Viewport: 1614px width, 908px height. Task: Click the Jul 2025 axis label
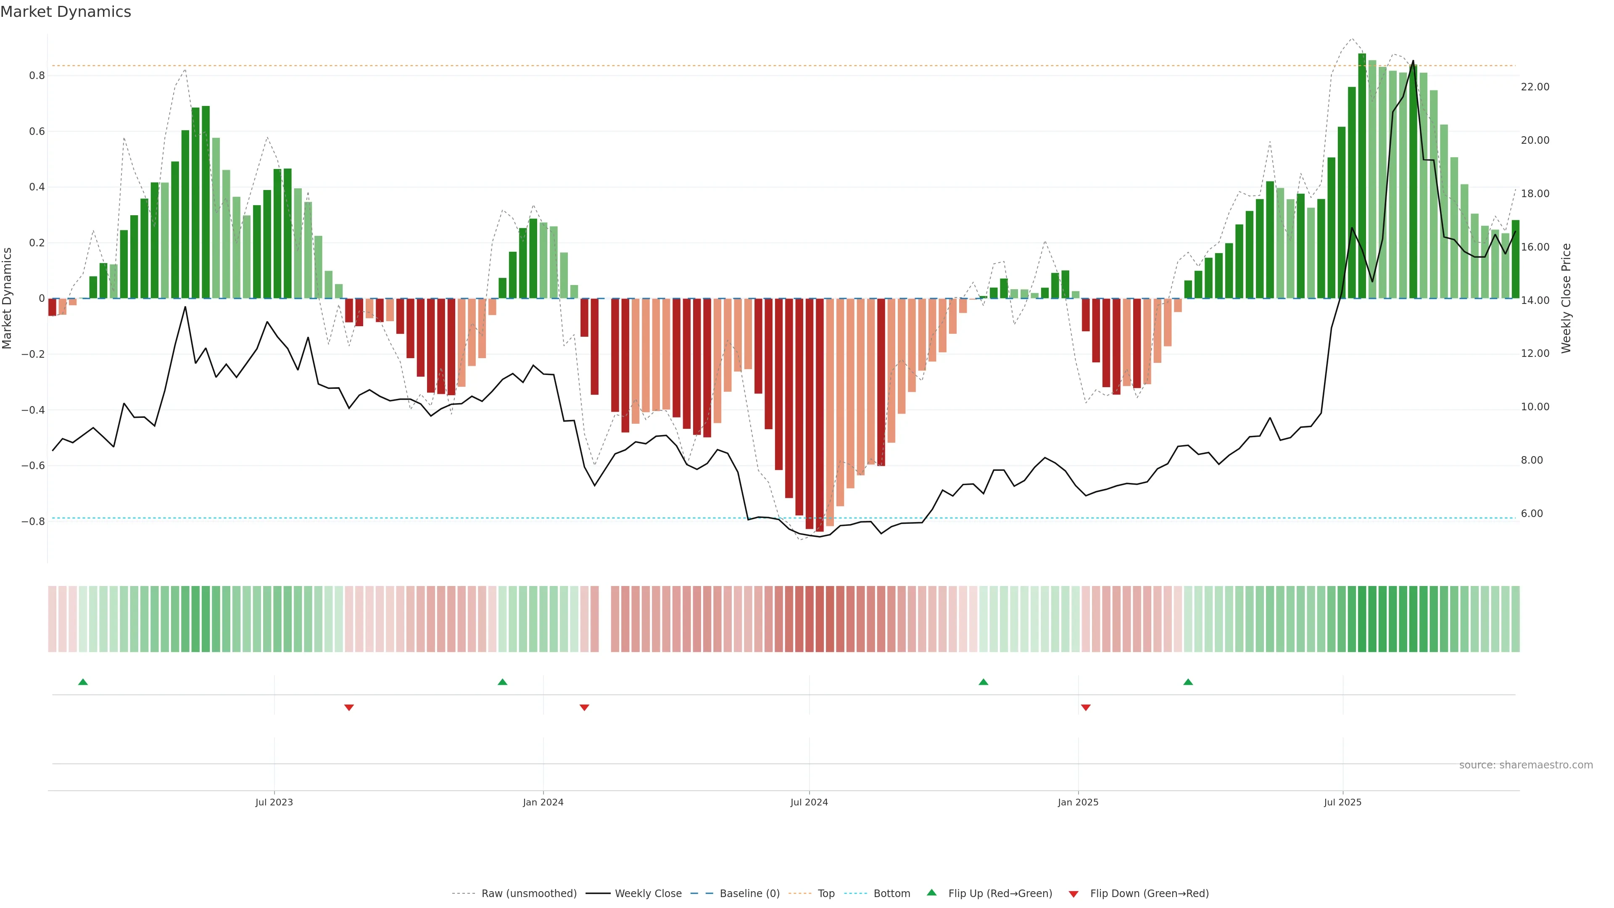point(1343,802)
